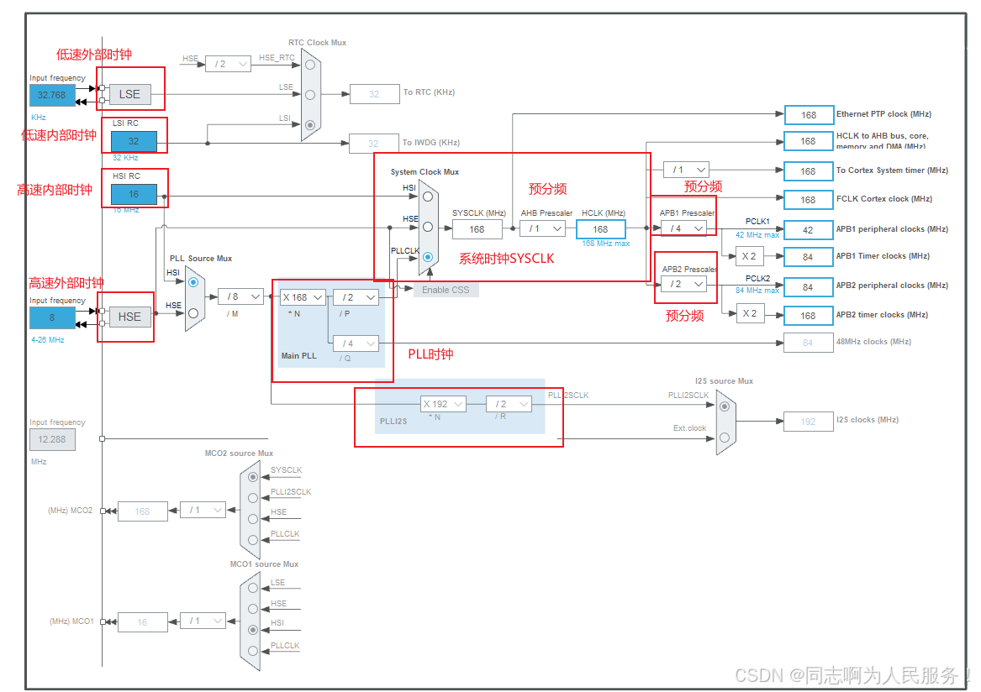
Task: Select SYSCLK in MCO2 source Mux
Action: 253,477
